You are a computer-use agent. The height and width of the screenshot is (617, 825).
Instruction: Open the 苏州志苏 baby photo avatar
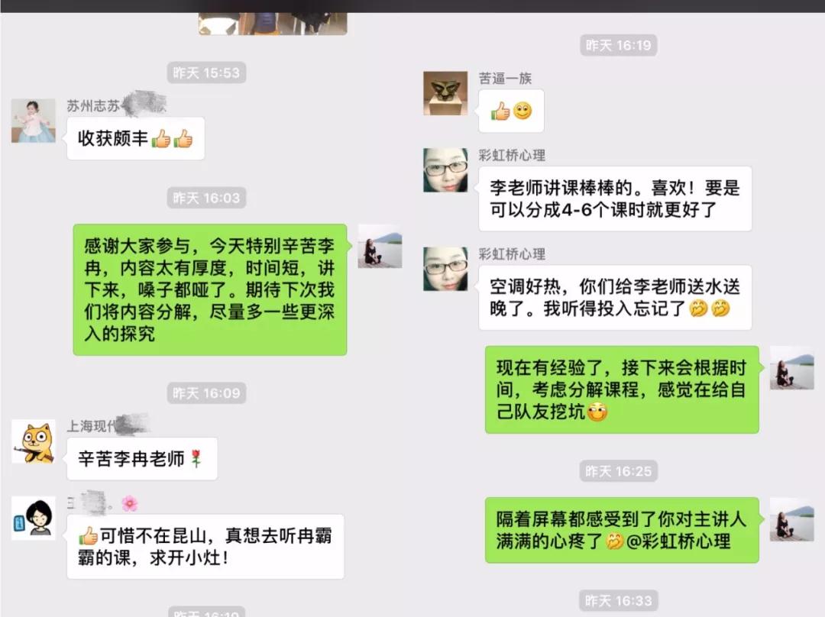click(x=34, y=121)
